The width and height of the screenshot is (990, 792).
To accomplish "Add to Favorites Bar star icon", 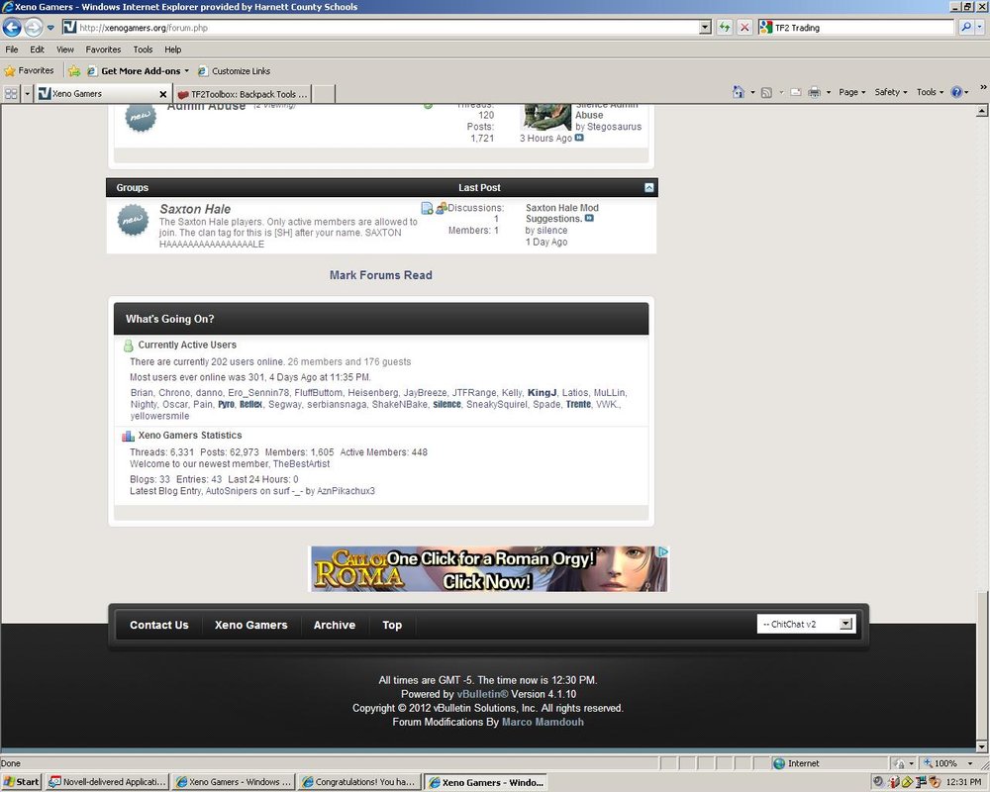I will tap(74, 70).
